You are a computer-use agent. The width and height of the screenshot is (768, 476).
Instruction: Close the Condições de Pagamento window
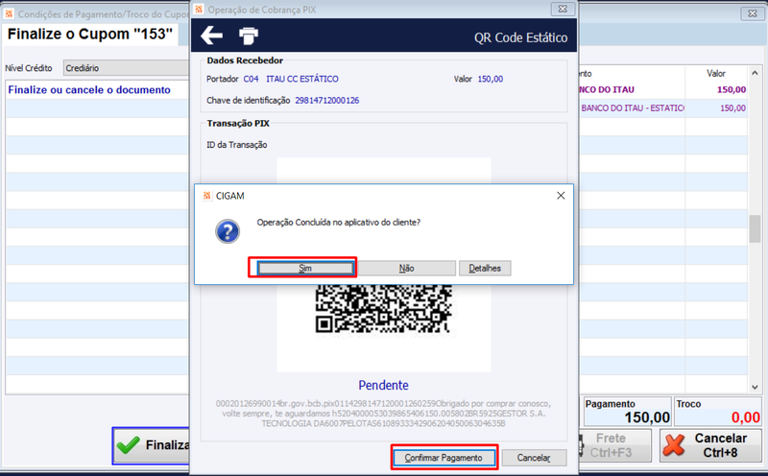point(753,13)
